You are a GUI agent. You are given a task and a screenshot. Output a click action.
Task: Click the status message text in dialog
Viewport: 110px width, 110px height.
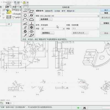click(45, 39)
